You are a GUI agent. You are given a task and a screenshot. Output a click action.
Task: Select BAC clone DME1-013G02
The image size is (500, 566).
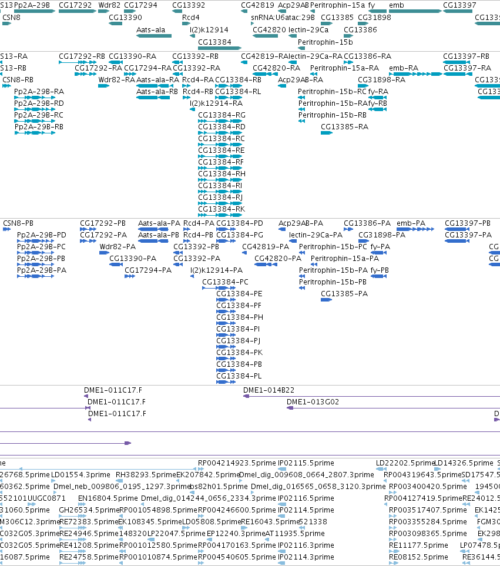(313, 402)
